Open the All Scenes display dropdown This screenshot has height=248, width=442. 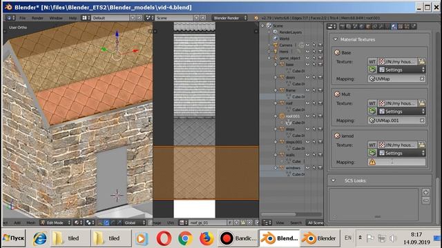click(315, 223)
